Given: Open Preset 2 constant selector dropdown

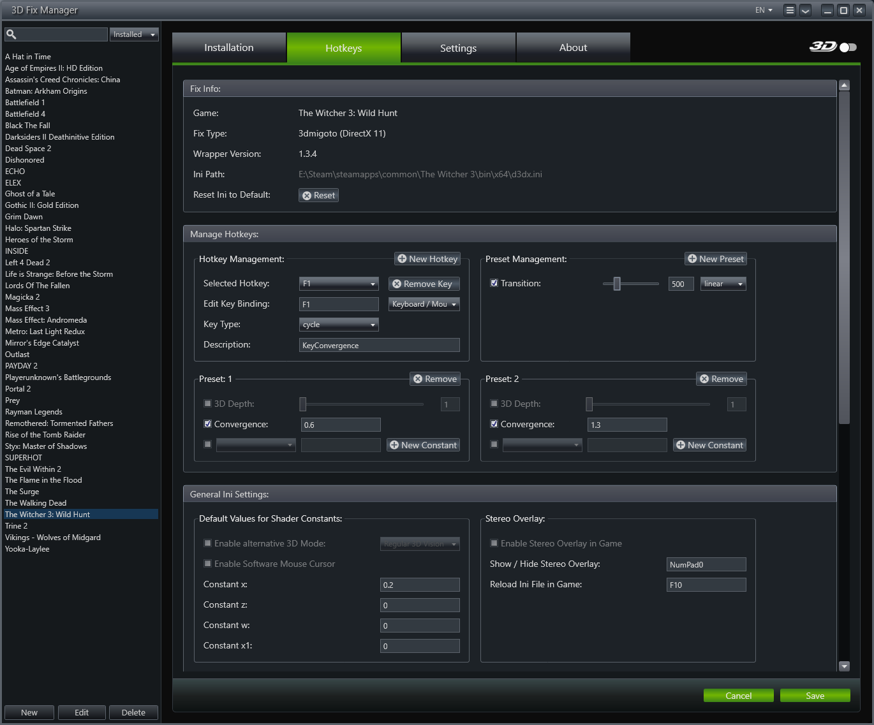Looking at the screenshot, I should (542, 445).
